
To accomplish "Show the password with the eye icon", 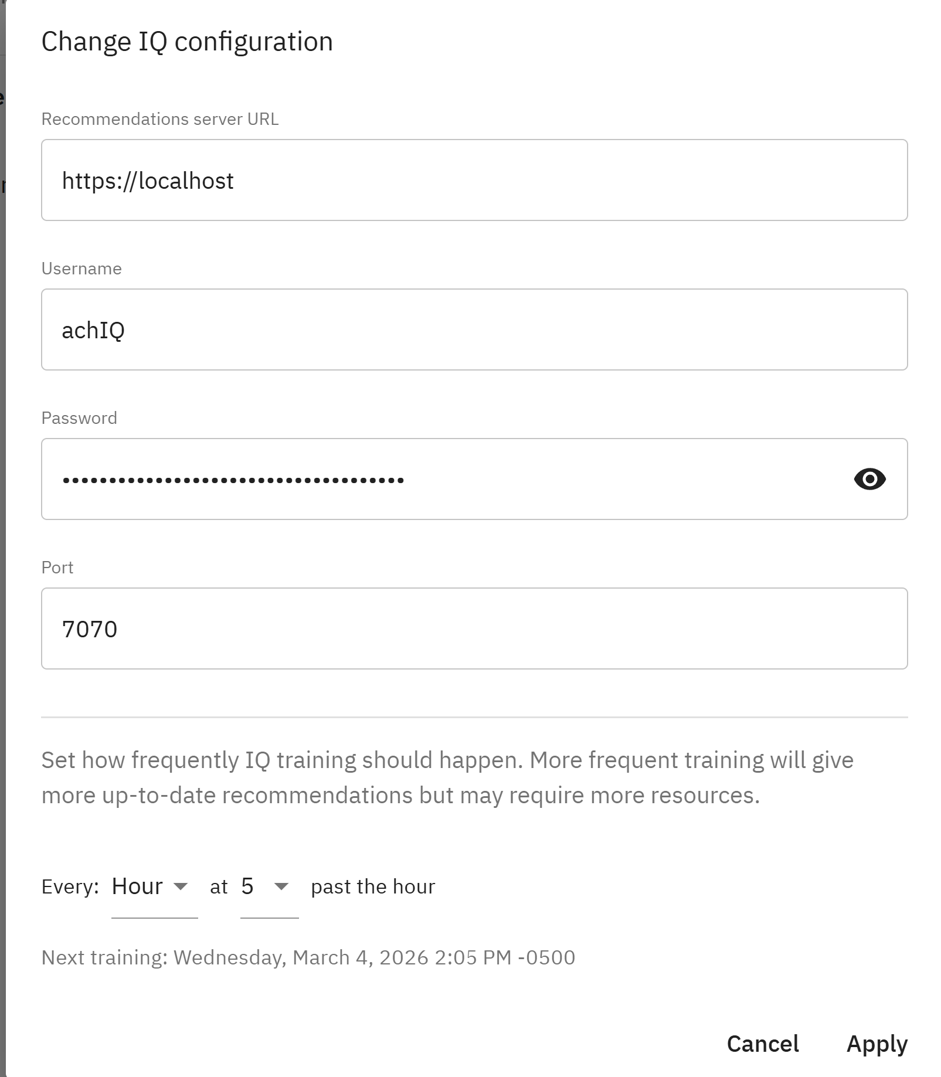I will pos(869,479).
